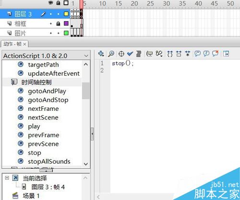Click frame 10 on the timeline ruler
This screenshot has width=240, height=200.
point(102,3)
